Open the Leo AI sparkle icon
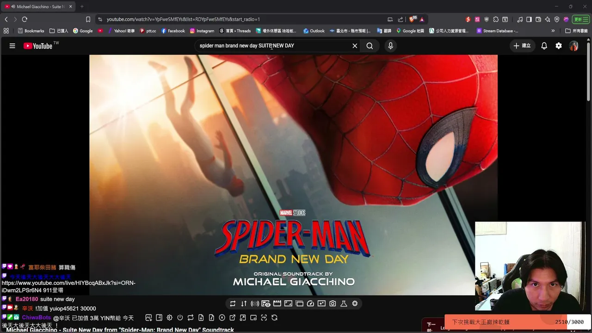Screen dimensions: 592x333 point(548,19)
